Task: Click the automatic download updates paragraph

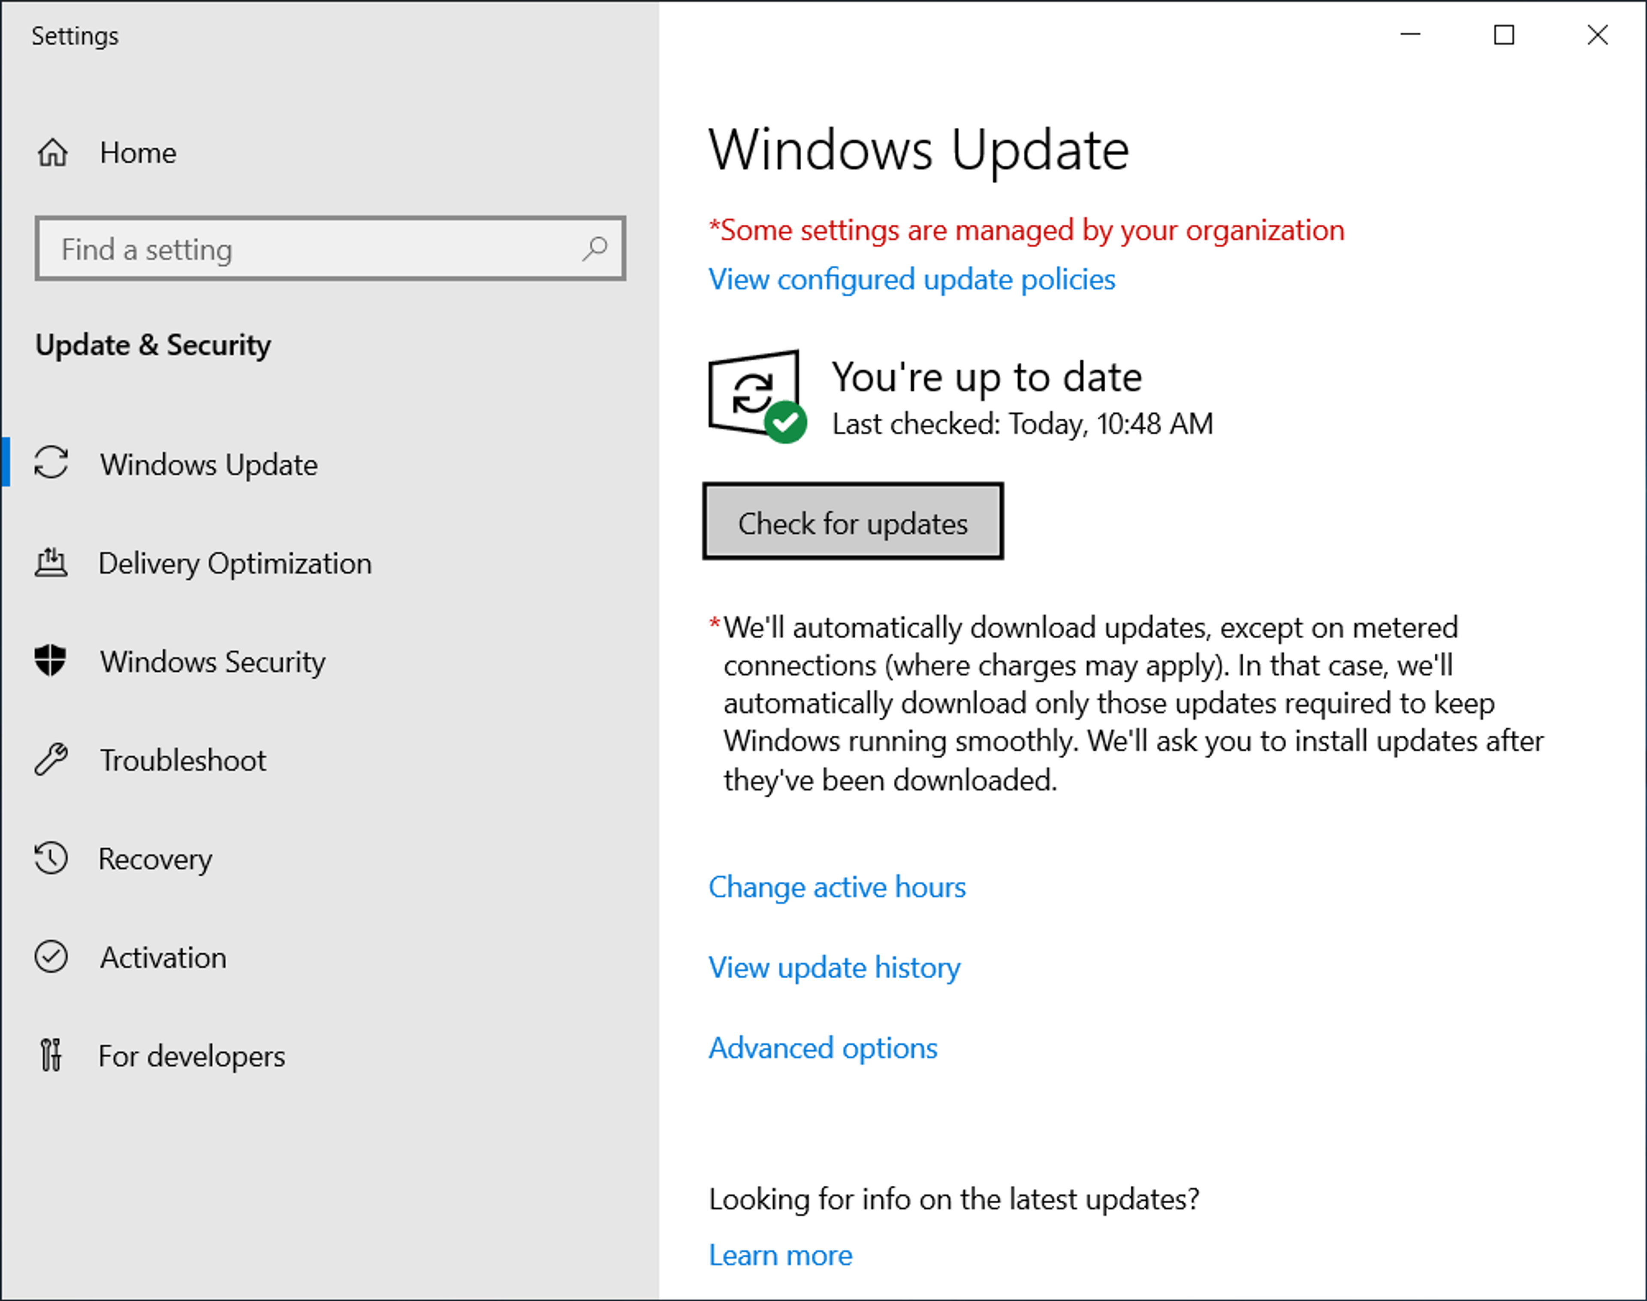Action: (x=1126, y=704)
